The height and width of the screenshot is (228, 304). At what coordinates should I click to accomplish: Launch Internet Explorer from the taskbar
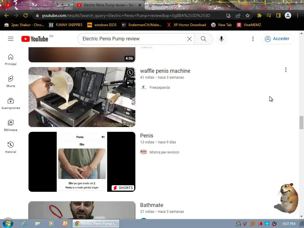click(x=24, y=224)
